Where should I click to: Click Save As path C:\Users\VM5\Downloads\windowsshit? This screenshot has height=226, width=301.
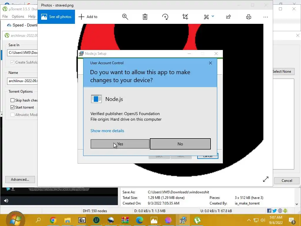coord(178,192)
